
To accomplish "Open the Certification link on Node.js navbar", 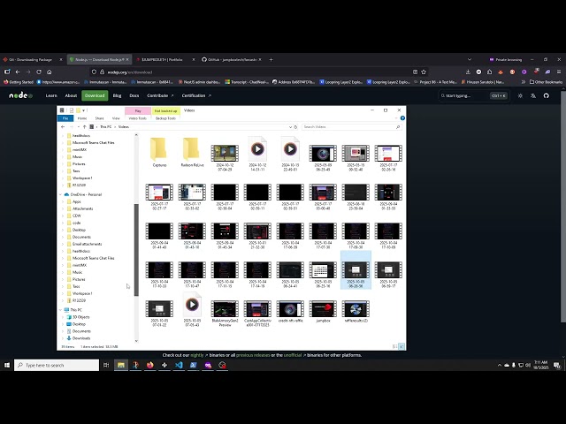I will 196,95.
